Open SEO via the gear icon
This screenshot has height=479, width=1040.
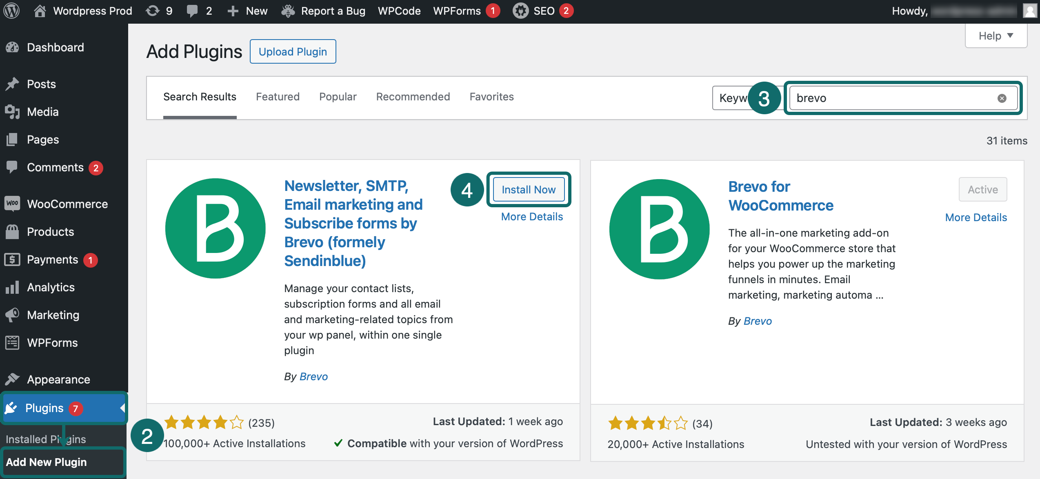pos(520,11)
